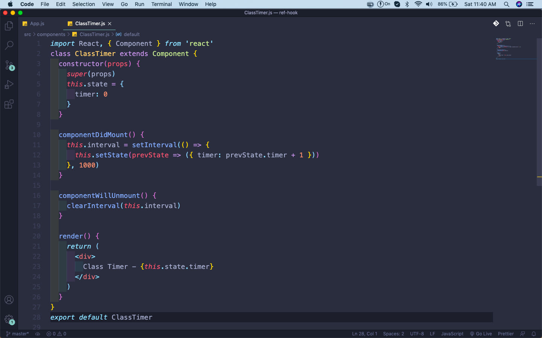Viewport: 542px width, 338px height.
Task: Click Prettier in status bar
Action: click(x=505, y=333)
